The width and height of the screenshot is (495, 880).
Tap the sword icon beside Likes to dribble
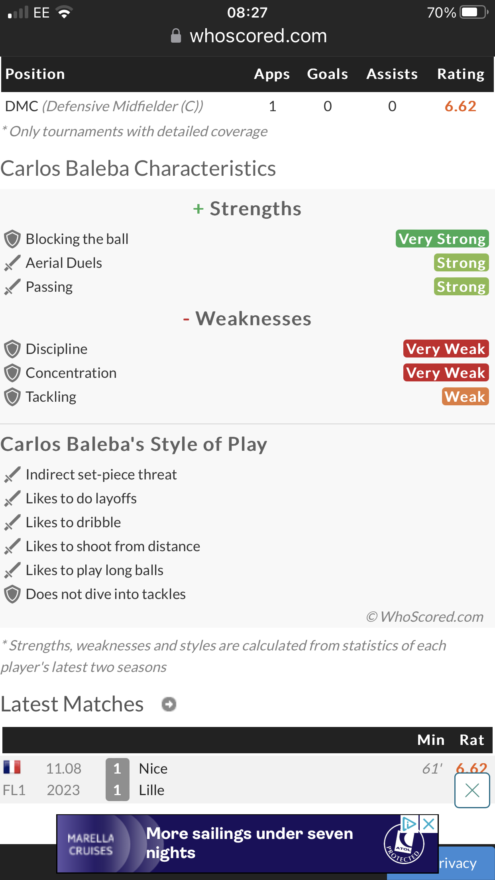(12, 522)
